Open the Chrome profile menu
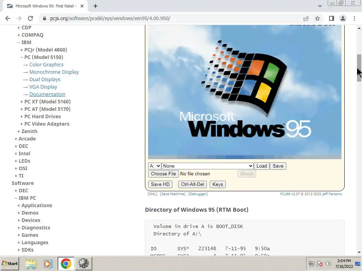362x271 pixels. click(x=343, y=18)
